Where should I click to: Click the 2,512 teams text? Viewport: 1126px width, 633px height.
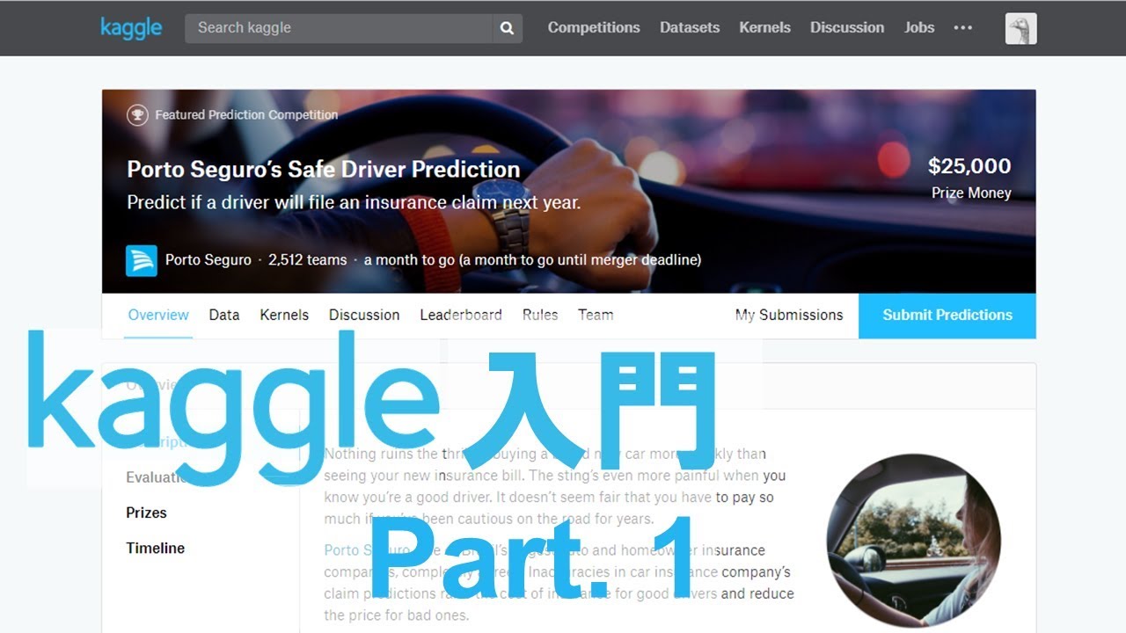point(308,260)
